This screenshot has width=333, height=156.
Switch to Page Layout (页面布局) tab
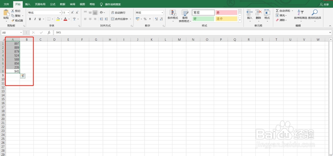tap(40, 4)
